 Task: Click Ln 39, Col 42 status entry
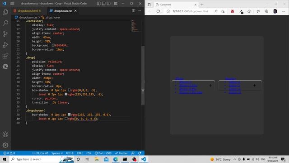pos(40,153)
